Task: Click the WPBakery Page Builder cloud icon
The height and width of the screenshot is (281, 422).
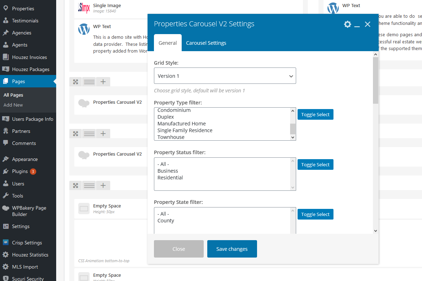Action: pyautogui.click(x=6, y=208)
